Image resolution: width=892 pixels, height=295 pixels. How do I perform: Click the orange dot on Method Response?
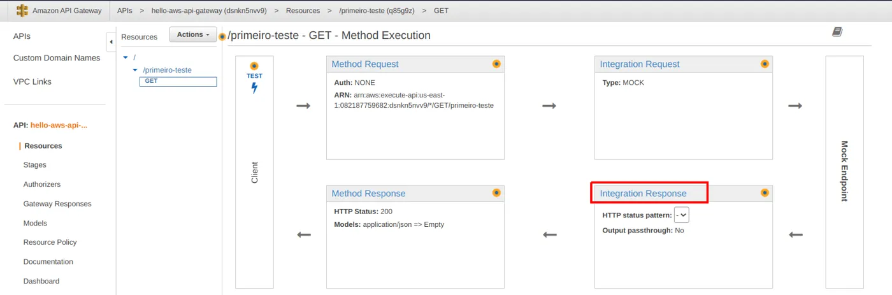tap(496, 192)
